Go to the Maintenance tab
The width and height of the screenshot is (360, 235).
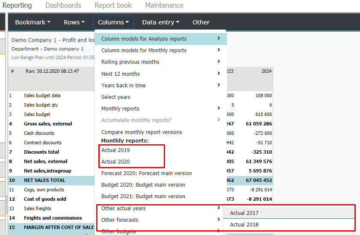point(164,5)
